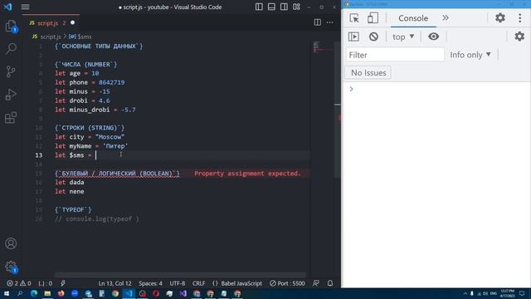531x299 pixels.
Task: Place the cursor on line 13
Action: pos(182,155)
